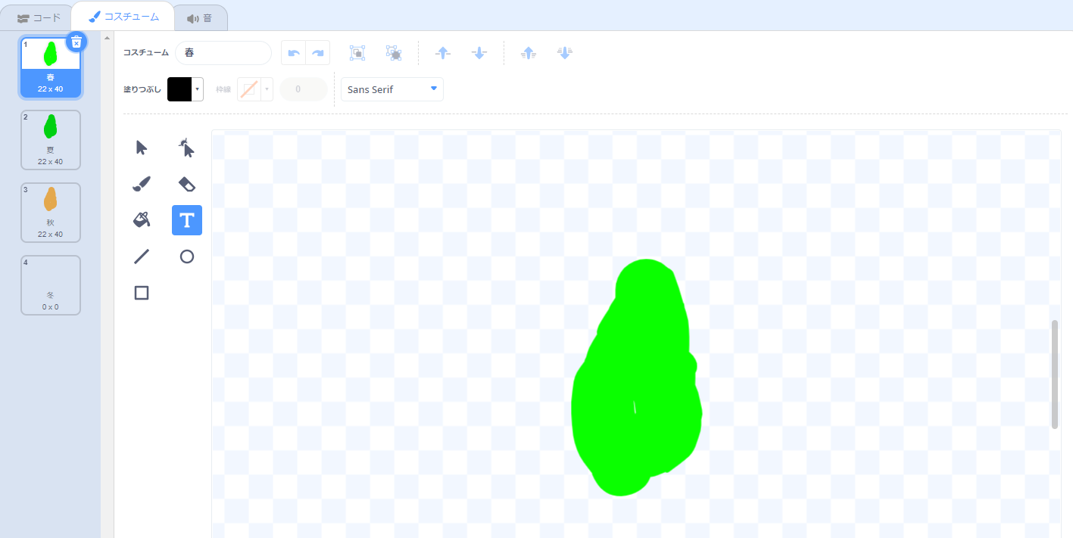Open the Sans Serif font dropdown
The width and height of the screenshot is (1073, 538).
pyautogui.click(x=391, y=89)
